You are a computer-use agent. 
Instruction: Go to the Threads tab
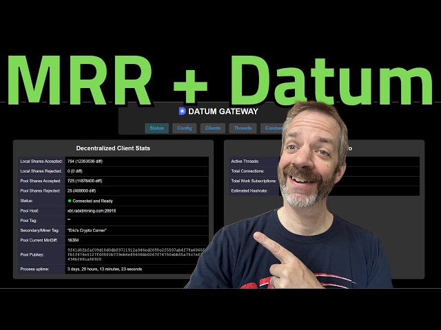coord(243,129)
